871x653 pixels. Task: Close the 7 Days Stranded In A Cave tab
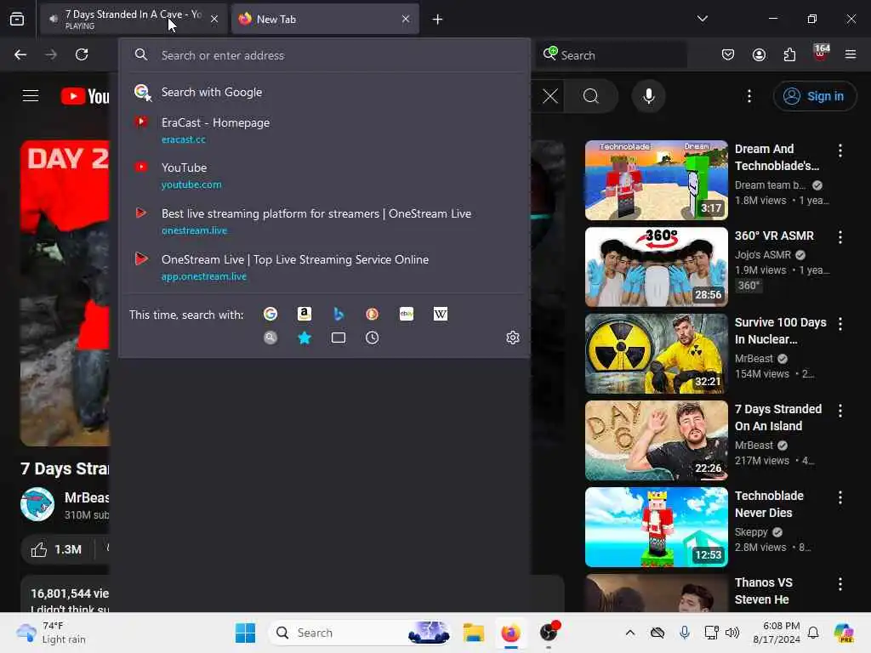[x=213, y=19]
